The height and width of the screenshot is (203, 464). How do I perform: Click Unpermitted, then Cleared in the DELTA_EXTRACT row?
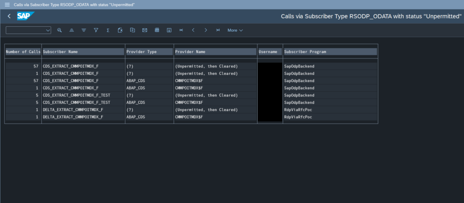pos(207,110)
